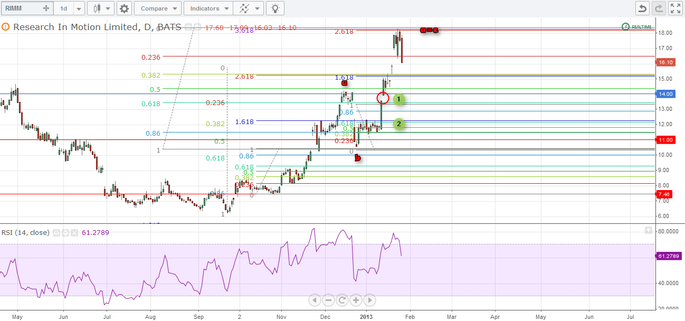Click the redo arrow button
685x321 pixels.
coord(658,8)
